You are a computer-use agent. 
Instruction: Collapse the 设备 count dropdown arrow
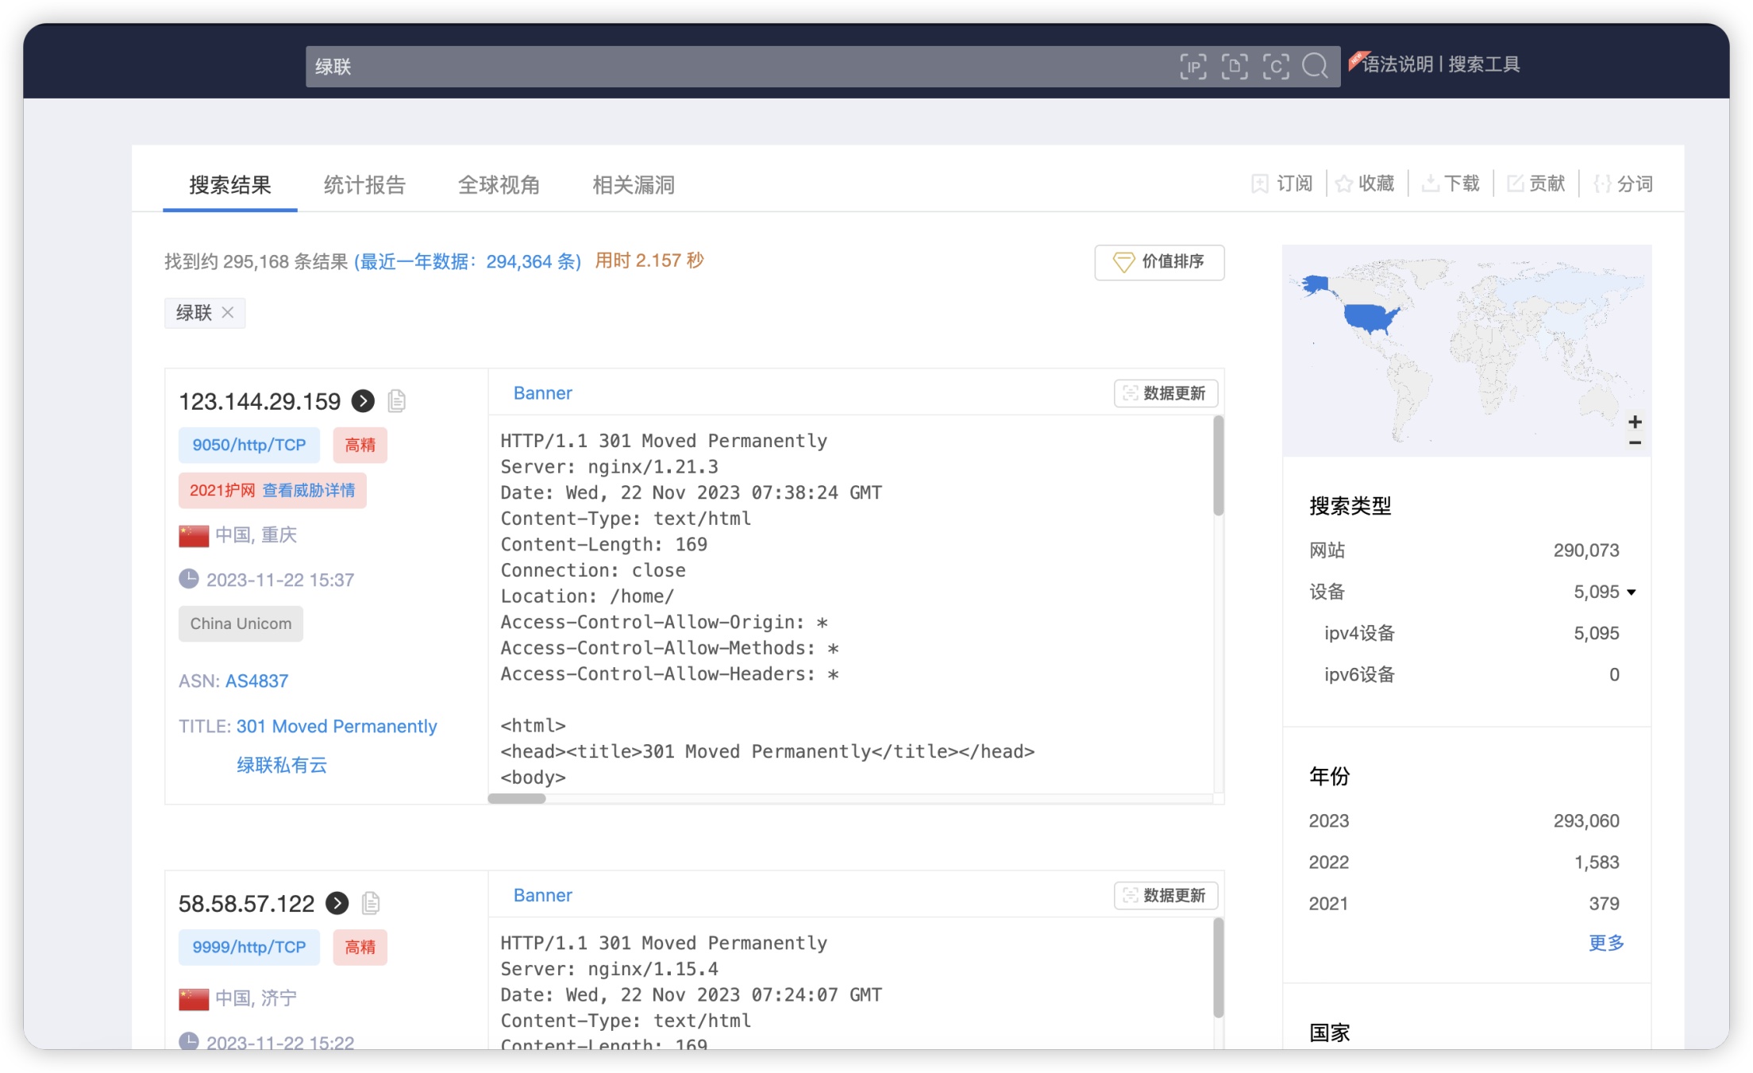coord(1631,592)
